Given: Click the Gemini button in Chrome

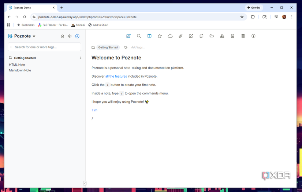Looking at the screenshot, I should click(x=254, y=8).
